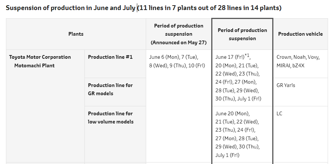This screenshot has width=334, height=164.
Task: Click "July 1 (Fri)" in the low volume row
Action: [227, 155]
